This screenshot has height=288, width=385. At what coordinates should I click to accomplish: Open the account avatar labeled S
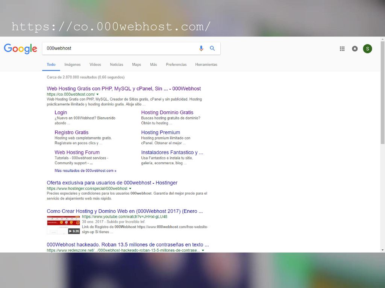[367, 49]
